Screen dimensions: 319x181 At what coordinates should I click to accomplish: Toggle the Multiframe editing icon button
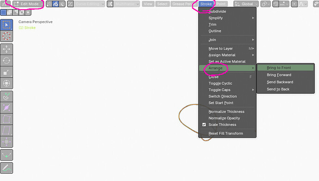(x=110, y=4)
